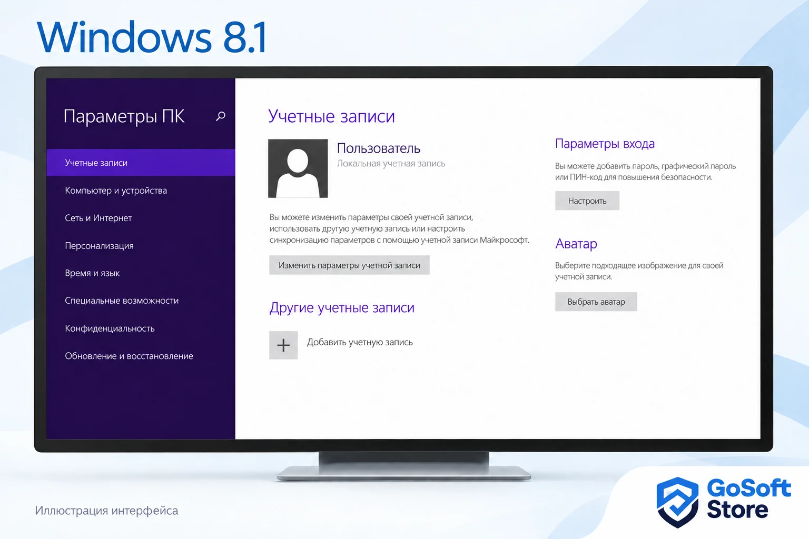Click the search magnifier icon next to Параметры ПК
Screen dimensions: 809x539
pyautogui.click(x=221, y=116)
